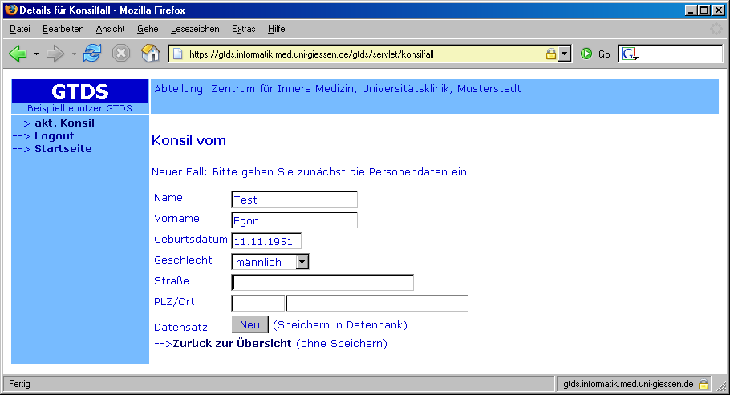Open the Lesezeichen menu
The width and height of the screenshot is (730, 395).
[195, 29]
